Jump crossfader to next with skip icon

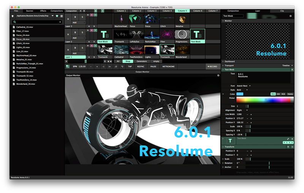coord(111,61)
